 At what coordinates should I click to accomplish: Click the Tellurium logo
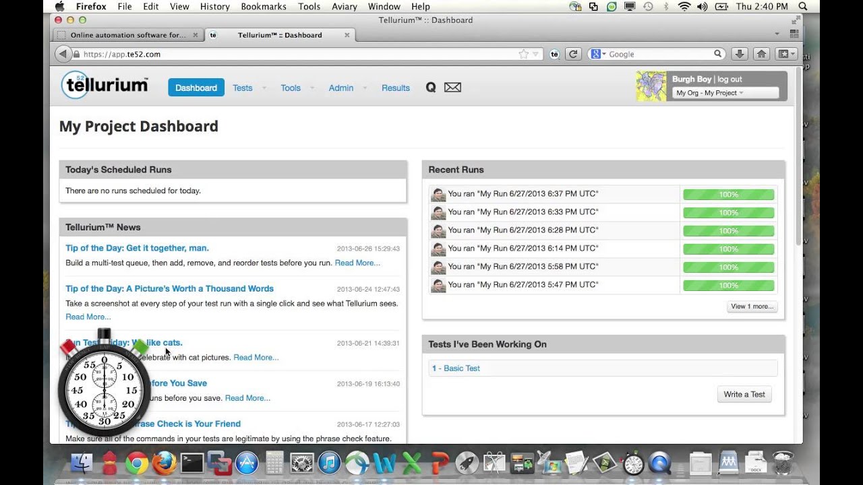105,85
